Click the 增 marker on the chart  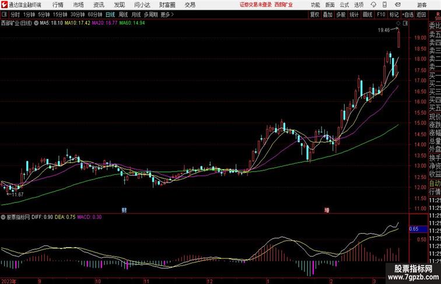(327, 210)
